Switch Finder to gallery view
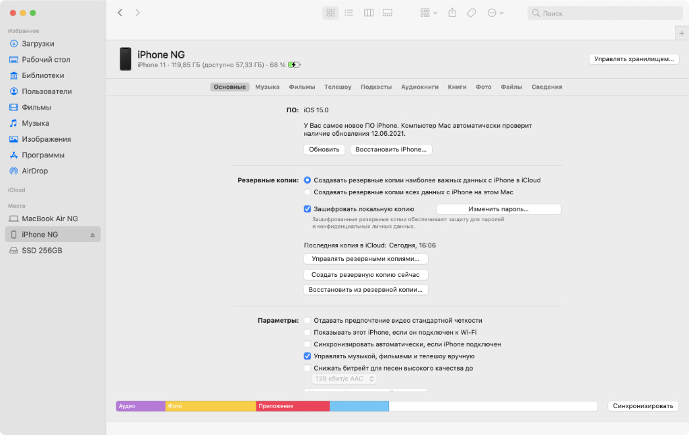 pyautogui.click(x=388, y=13)
